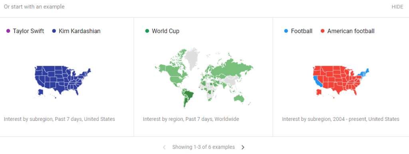Open the Kim Kardashian term label
The width and height of the screenshot is (409, 154).
(79, 31)
